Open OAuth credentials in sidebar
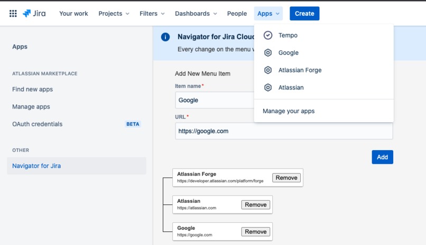This screenshot has width=426, height=245. (37, 124)
